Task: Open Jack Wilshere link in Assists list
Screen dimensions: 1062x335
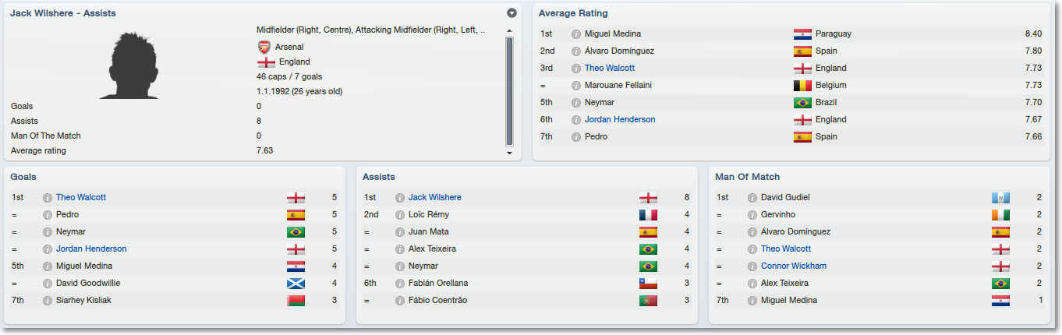Action: tap(435, 198)
